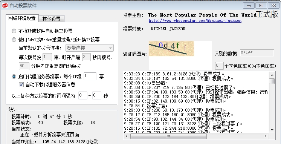281x144 pixels.
Task: Open the 宽带连接 dial-up connection dropdown
Action: 90,48
